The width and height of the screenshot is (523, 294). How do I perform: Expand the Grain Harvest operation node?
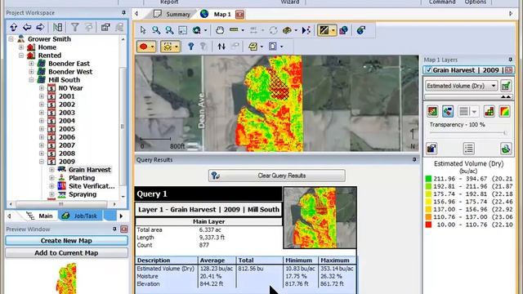click(51, 170)
